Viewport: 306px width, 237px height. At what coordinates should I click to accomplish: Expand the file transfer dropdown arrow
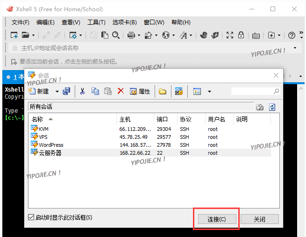pos(156,36)
